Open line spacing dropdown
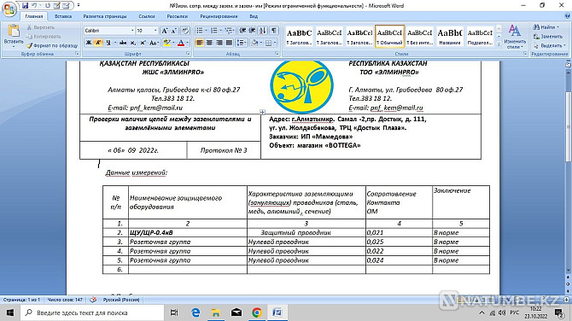Image resolution: width=572 pixels, height=321 pixels. point(241,43)
